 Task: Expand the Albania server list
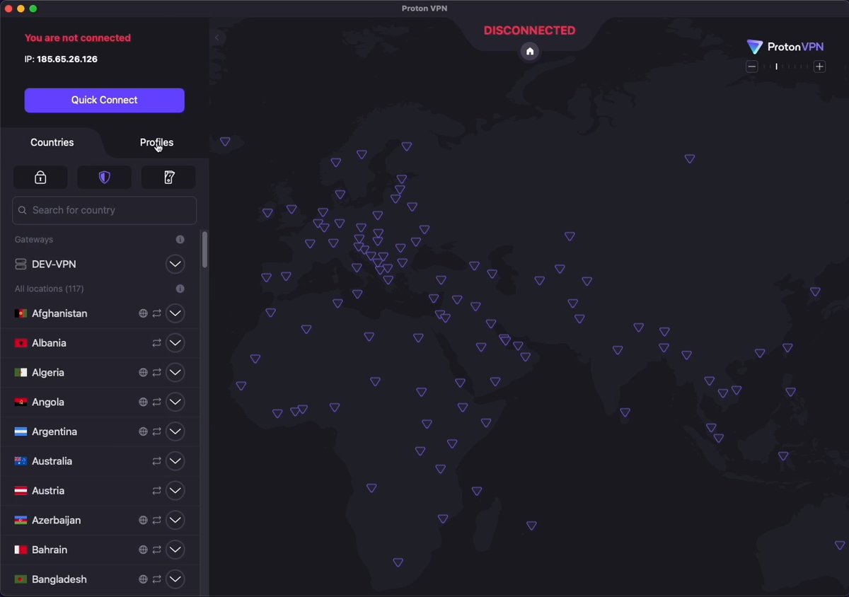coord(175,343)
